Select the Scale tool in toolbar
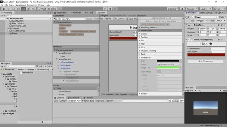The height and width of the screenshot is (127, 227). pos(18,9)
